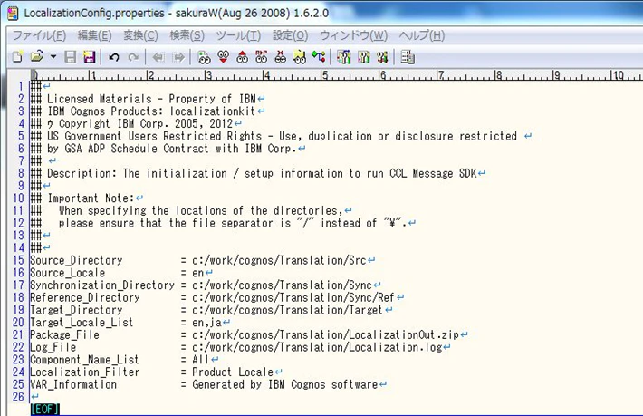Clear search marks with red X icon

click(281, 57)
